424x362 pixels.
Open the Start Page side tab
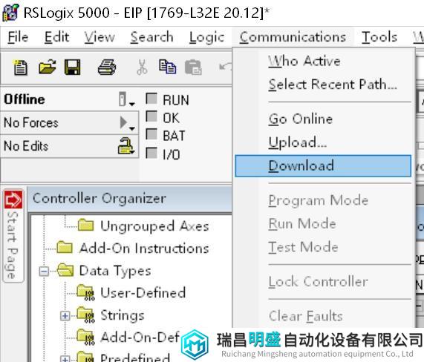coord(13,237)
